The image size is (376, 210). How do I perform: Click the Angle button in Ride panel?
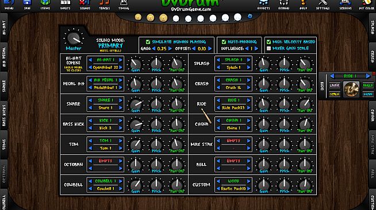(368, 85)
